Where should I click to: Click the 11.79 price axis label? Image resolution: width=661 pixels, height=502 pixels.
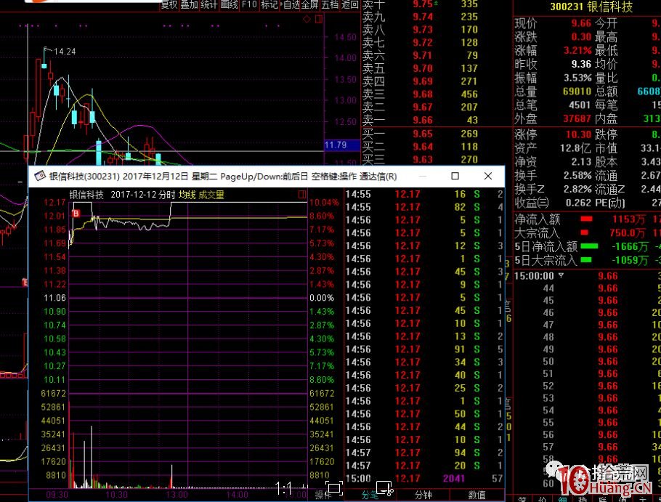tap(342, 145)
